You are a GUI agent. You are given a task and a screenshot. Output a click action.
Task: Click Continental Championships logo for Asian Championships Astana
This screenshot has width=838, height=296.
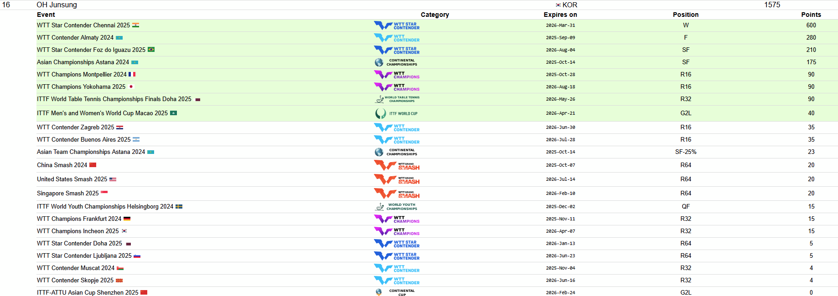(x=396, y=62)
